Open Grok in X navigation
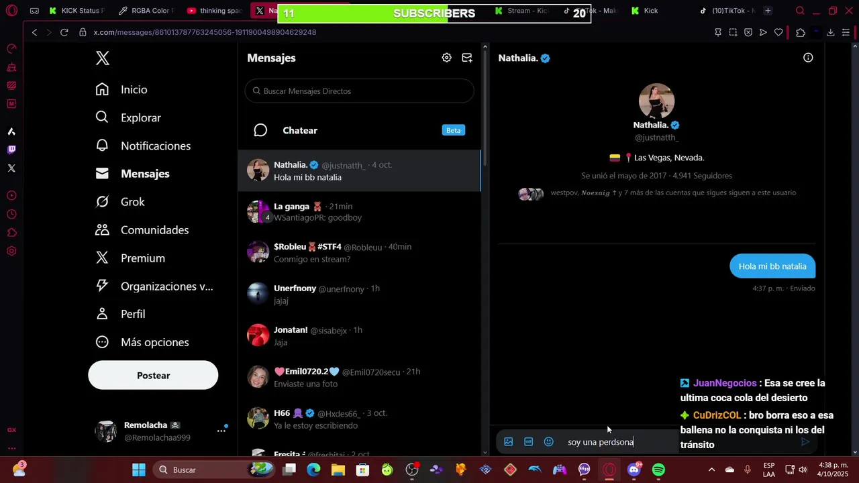859x483 pixels. [x=120, y=202]
